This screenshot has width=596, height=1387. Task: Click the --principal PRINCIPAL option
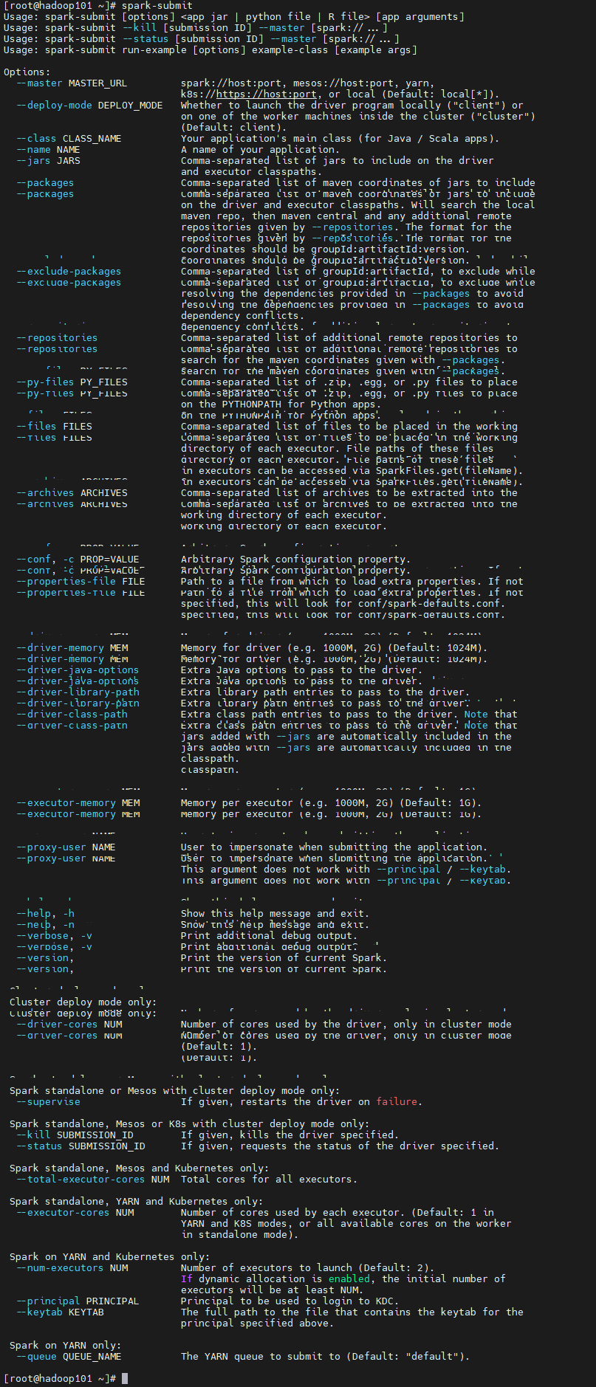[78, 1301]
